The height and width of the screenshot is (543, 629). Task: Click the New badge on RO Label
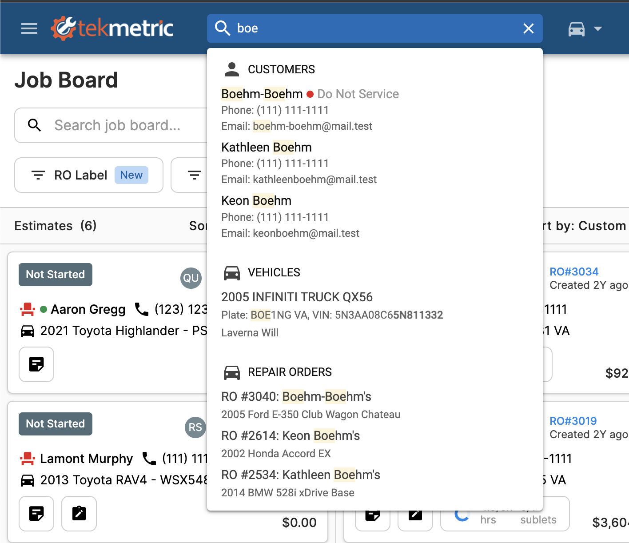coord(131,175)
